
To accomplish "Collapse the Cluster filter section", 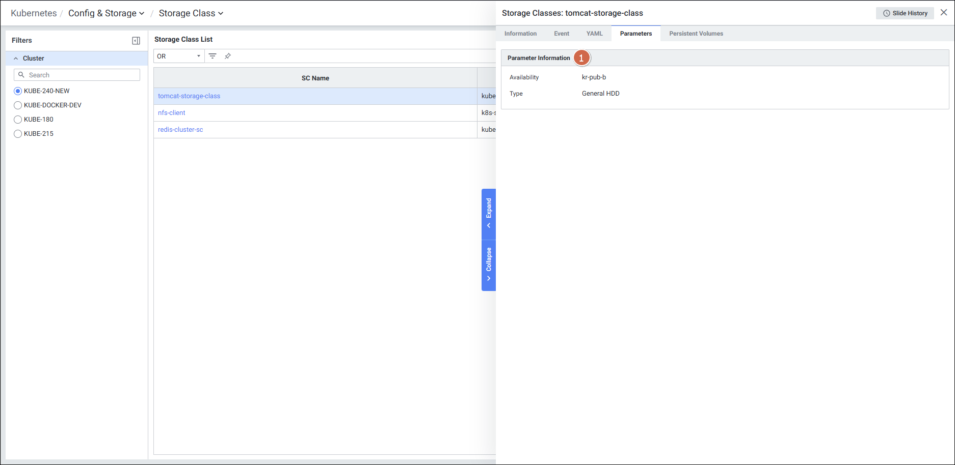I will point(16,59).
